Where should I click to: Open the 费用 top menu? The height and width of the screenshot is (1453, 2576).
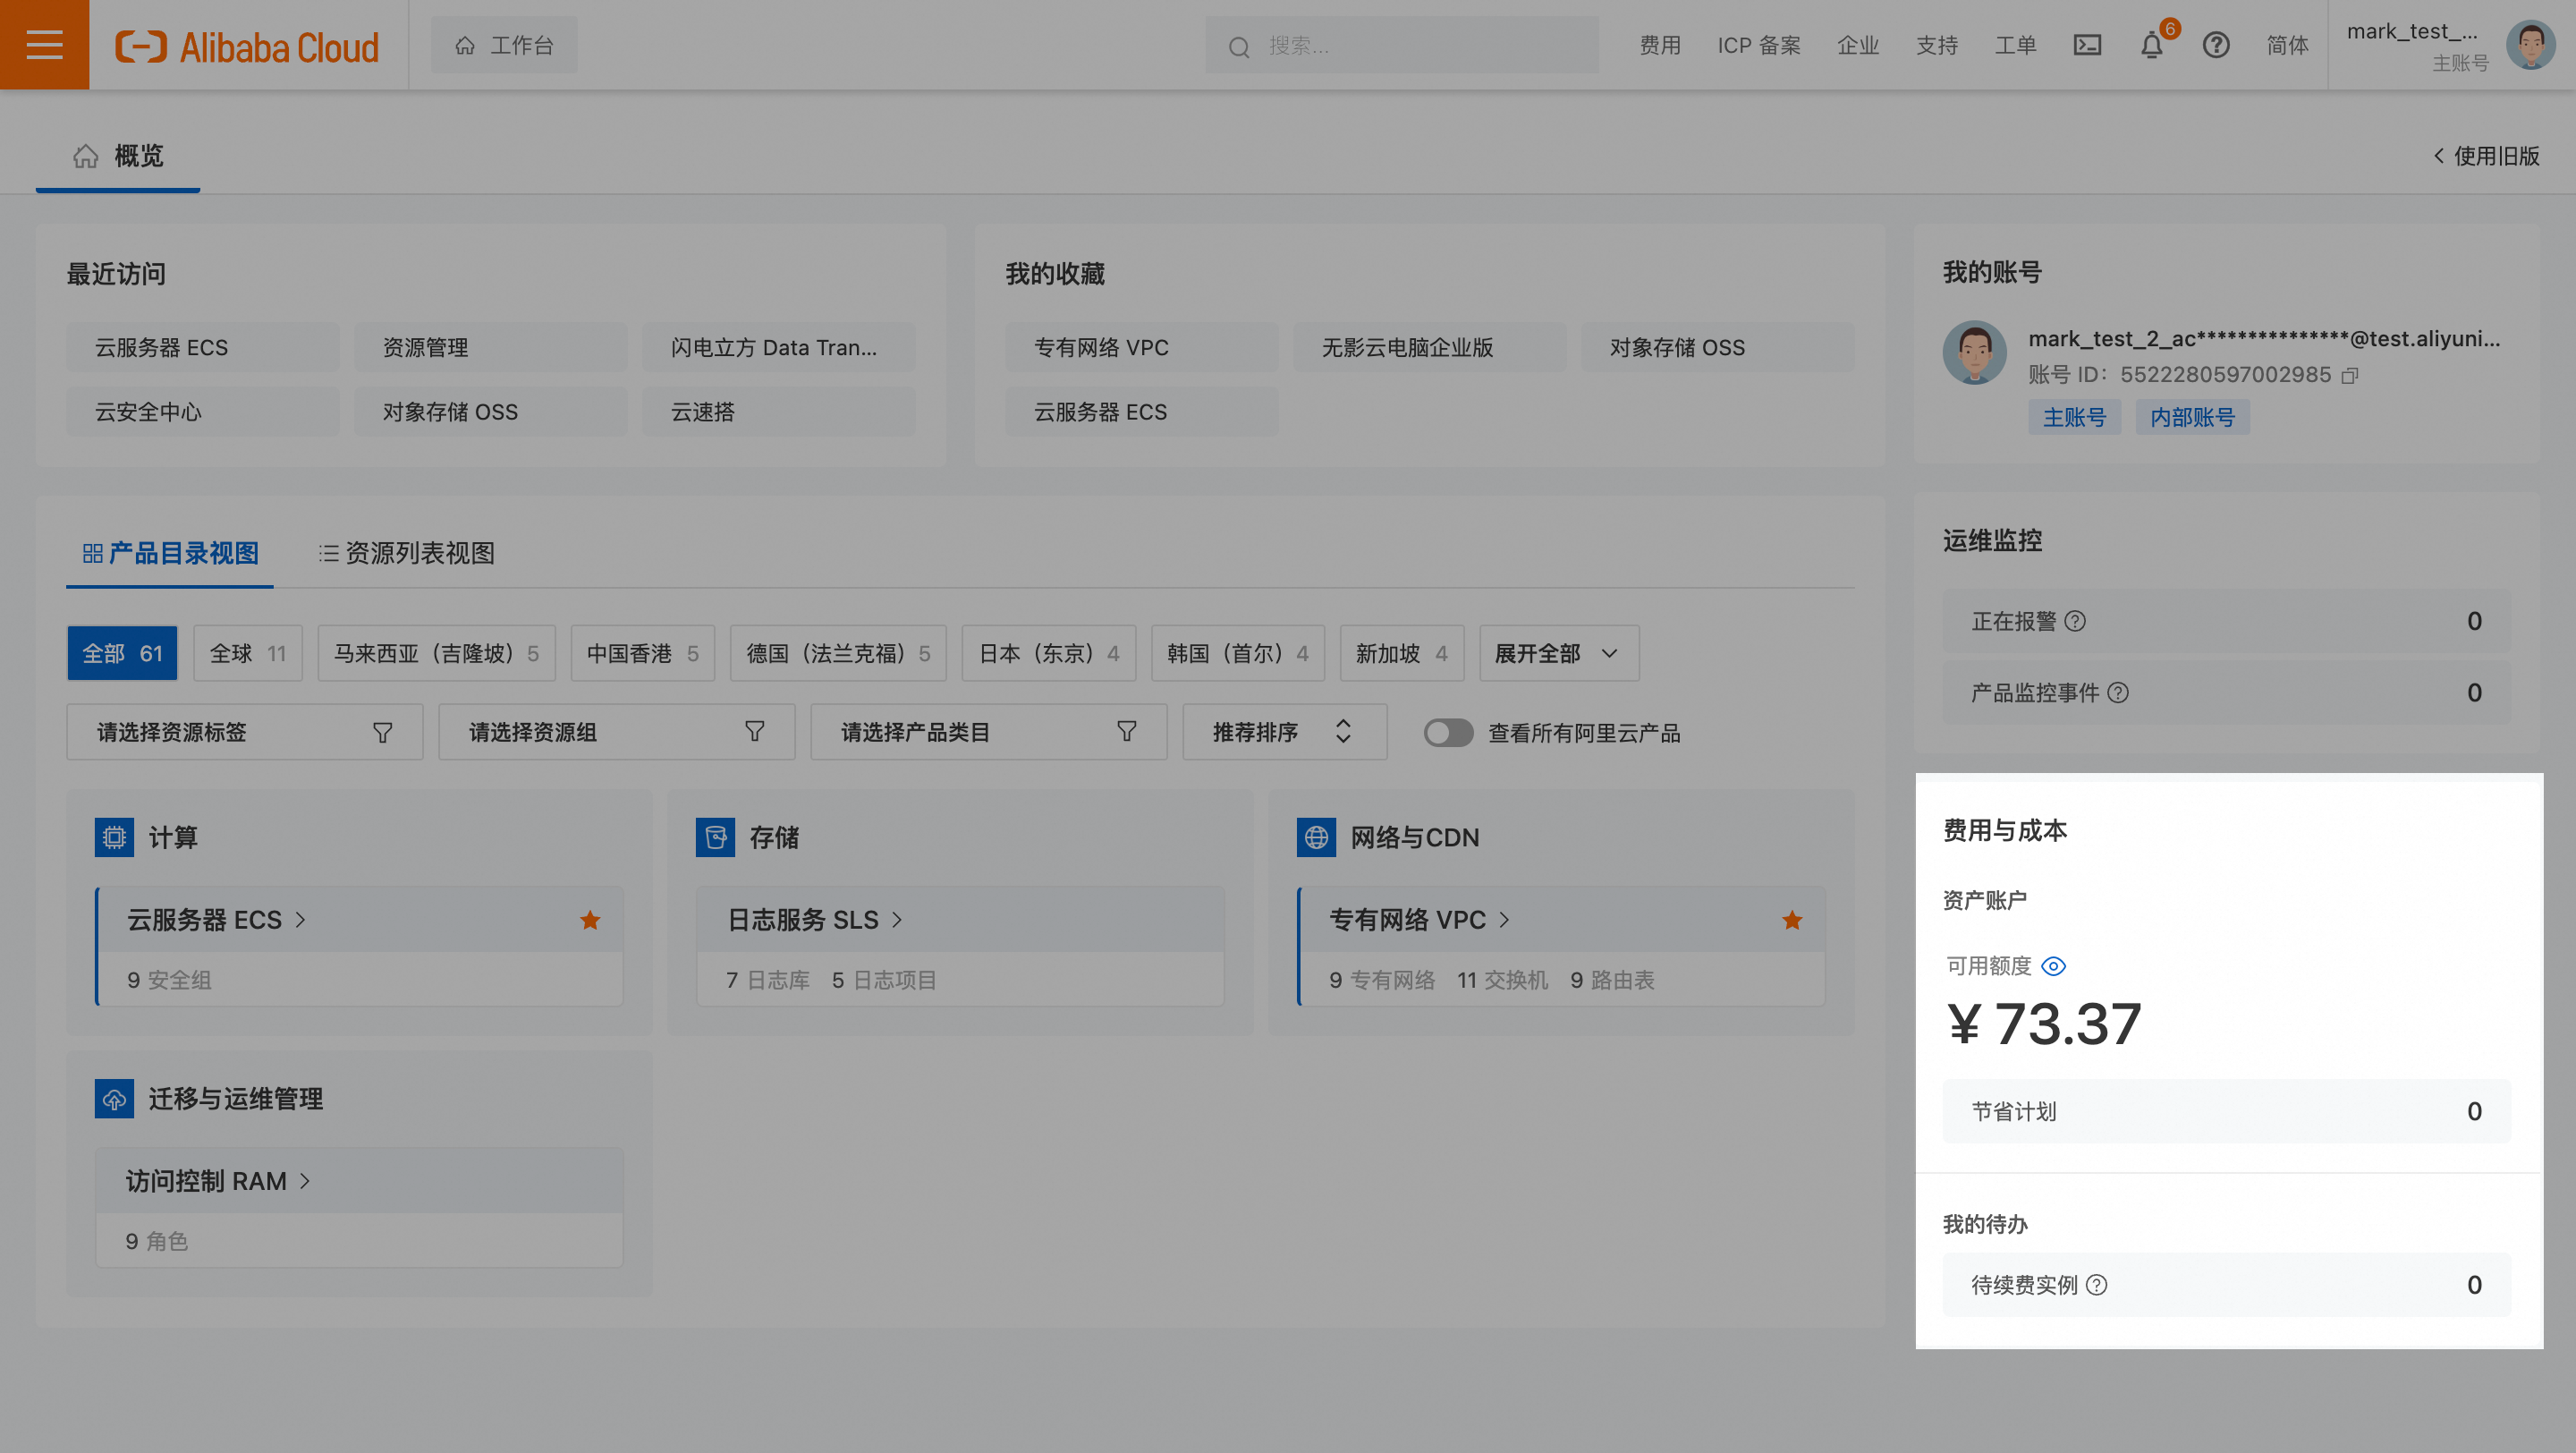(1660, 46)
